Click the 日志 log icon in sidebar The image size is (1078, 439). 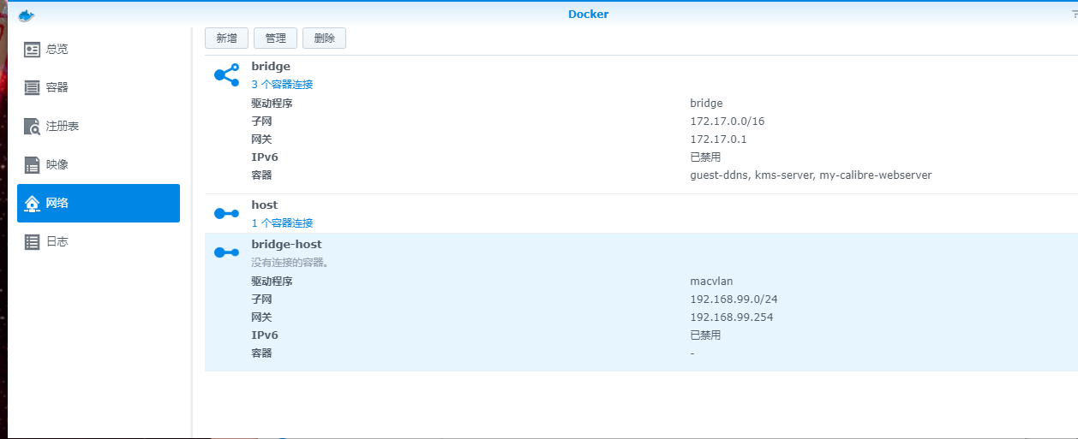click(x=33, y=241)
